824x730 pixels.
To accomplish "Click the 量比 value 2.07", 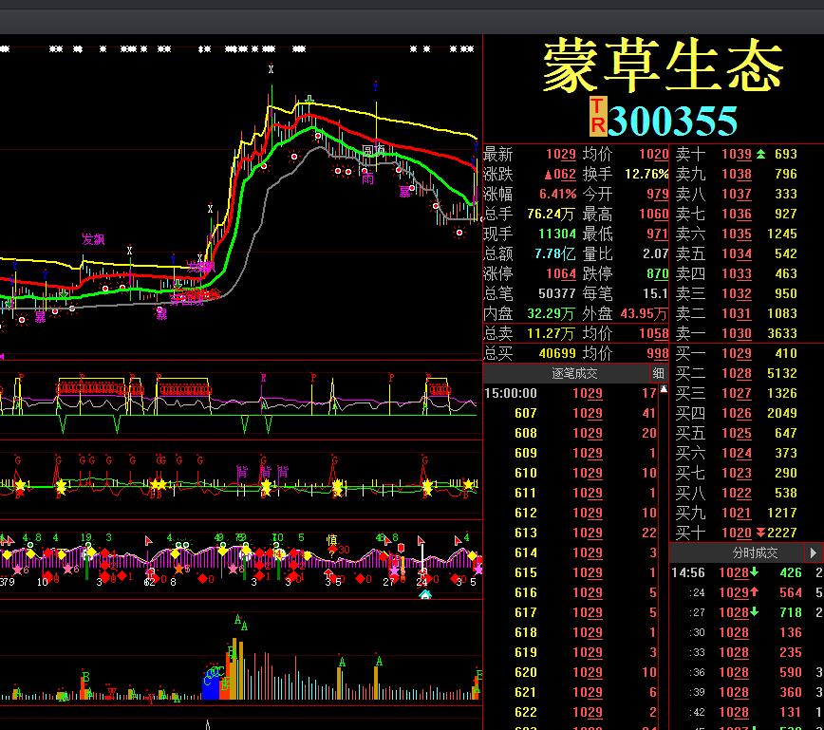I will [x=655, y=253].
